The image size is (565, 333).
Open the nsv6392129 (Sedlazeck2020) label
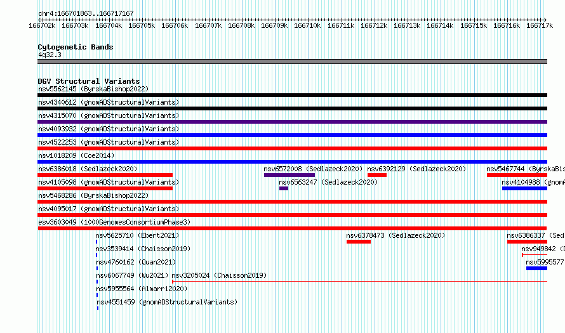(x=416, y=169)
